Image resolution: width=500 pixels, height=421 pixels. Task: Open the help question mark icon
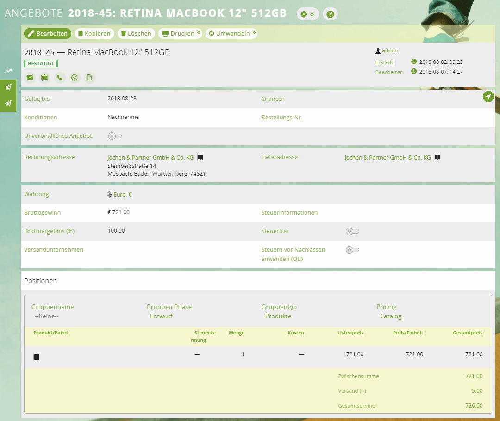(330, 14)
